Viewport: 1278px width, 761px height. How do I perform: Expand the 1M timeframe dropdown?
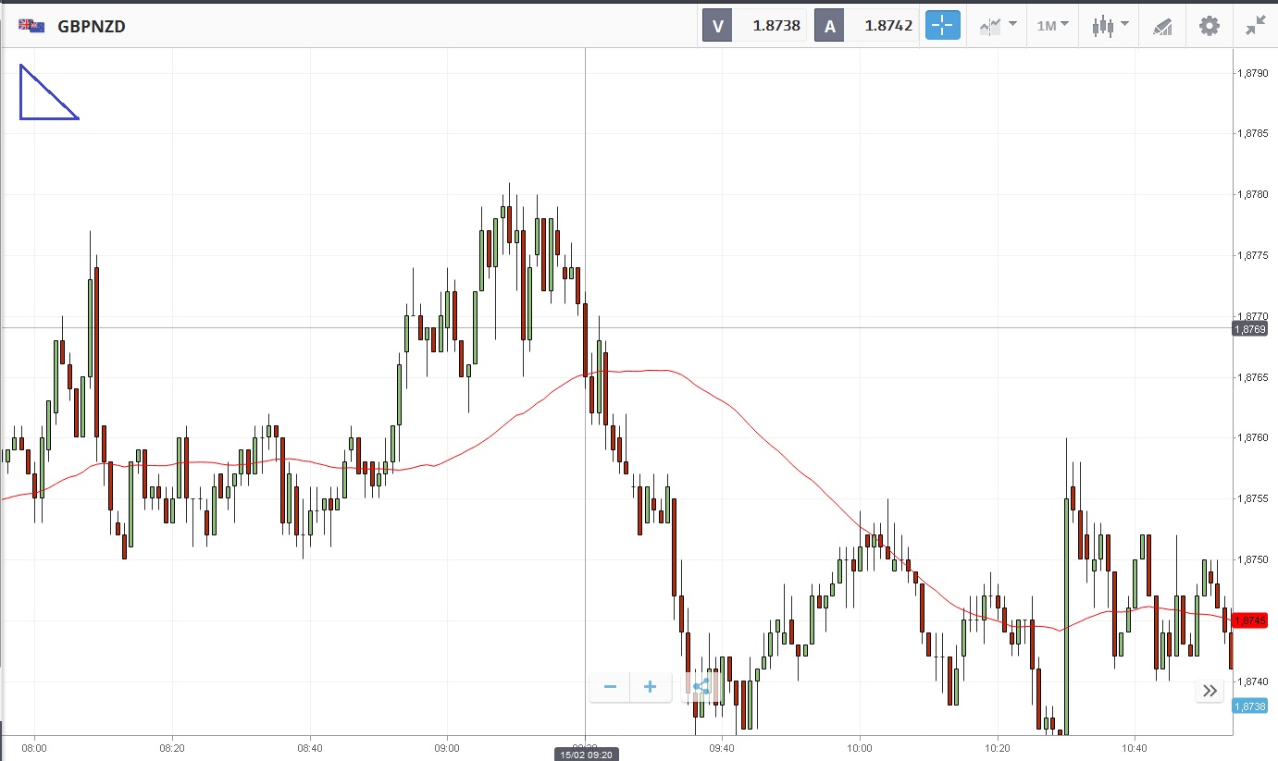pos(1052,26)
